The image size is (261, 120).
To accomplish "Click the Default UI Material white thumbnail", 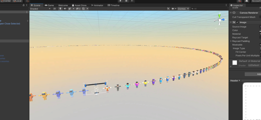I will 235,63.
